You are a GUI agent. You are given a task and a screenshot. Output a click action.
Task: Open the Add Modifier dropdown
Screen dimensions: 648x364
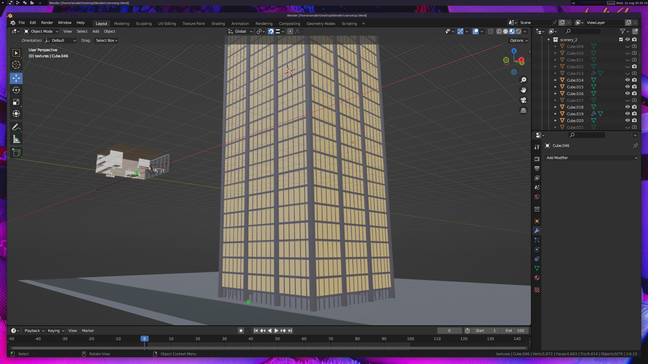pyautogui.click(x=591, y=158)
